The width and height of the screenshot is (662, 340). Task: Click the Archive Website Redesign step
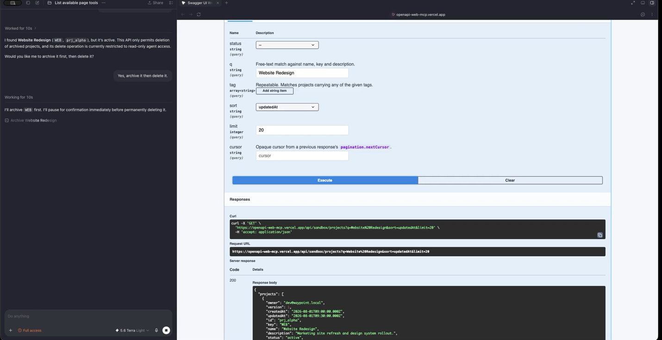pos(31,120)
